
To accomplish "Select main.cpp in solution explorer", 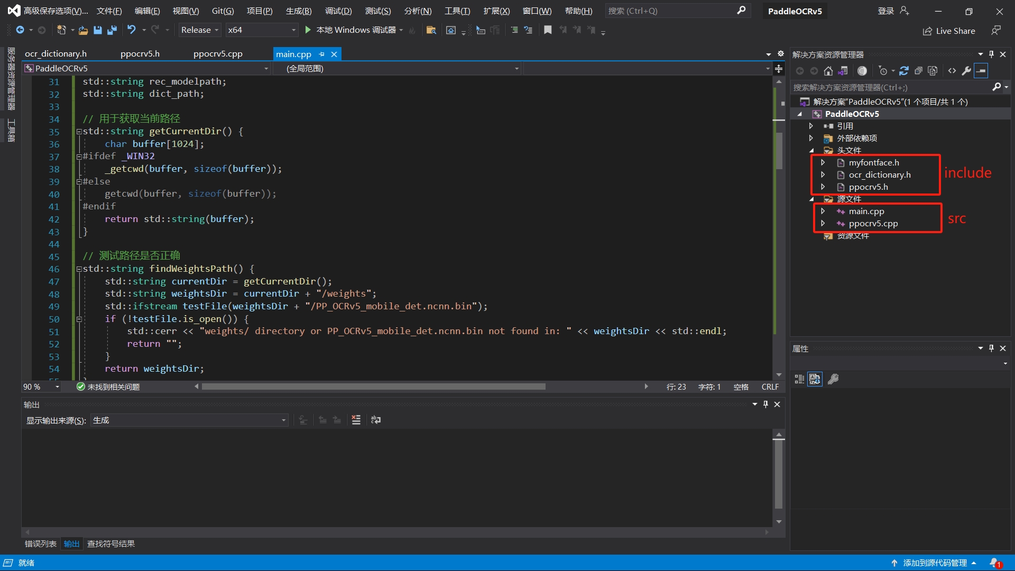I will 866,211.
